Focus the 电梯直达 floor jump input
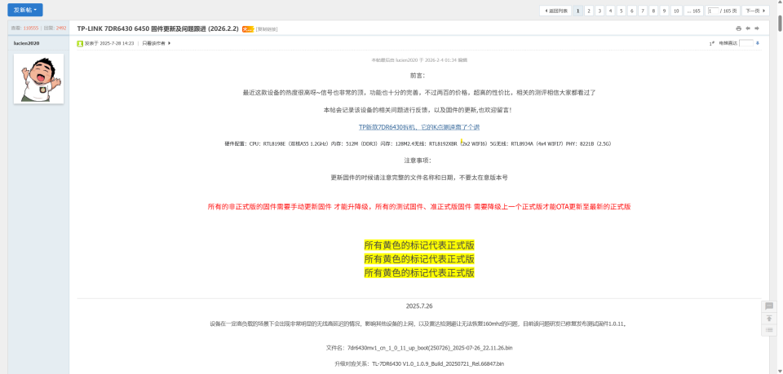This screenshot has height=374, width=783. click(x=746, y=43)
